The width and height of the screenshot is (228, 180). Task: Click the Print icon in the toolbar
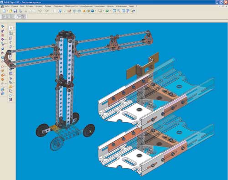(x=21, y=11)
